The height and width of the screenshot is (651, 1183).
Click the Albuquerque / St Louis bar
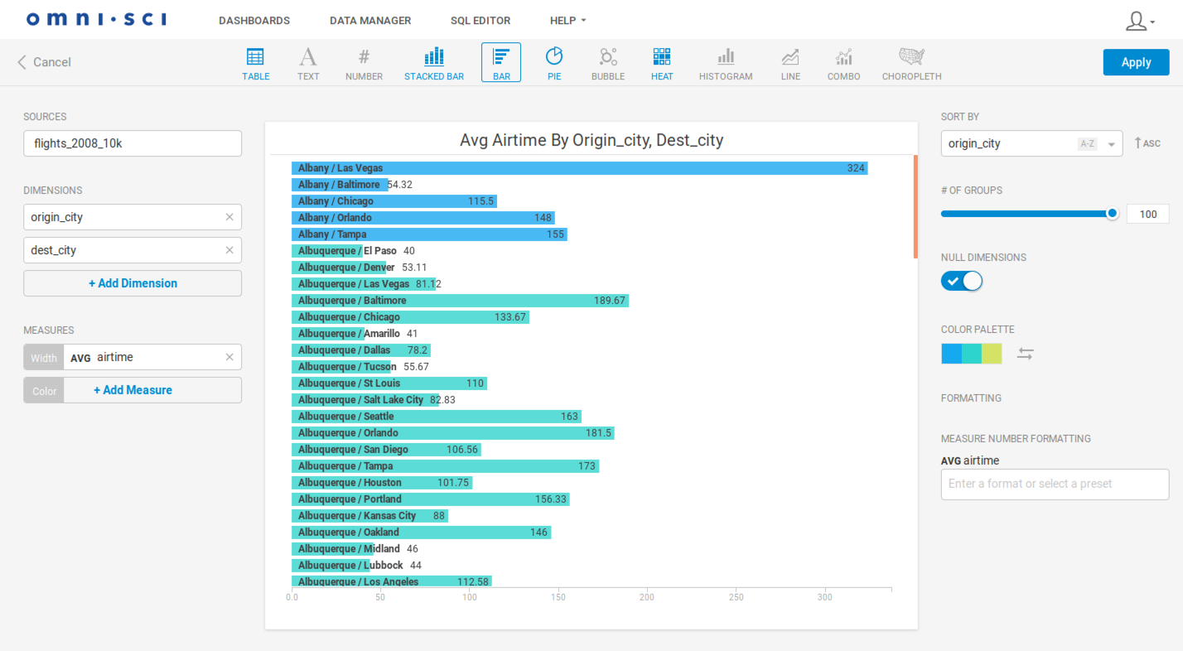[389, 383]
